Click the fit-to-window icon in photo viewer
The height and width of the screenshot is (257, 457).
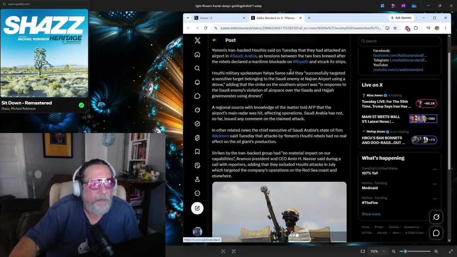coord(363,251)
